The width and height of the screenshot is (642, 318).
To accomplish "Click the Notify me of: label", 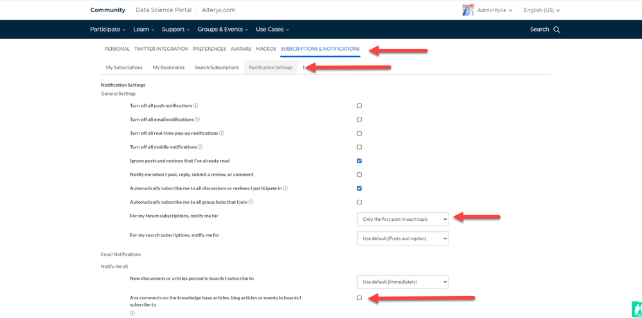I will (114, 267).
